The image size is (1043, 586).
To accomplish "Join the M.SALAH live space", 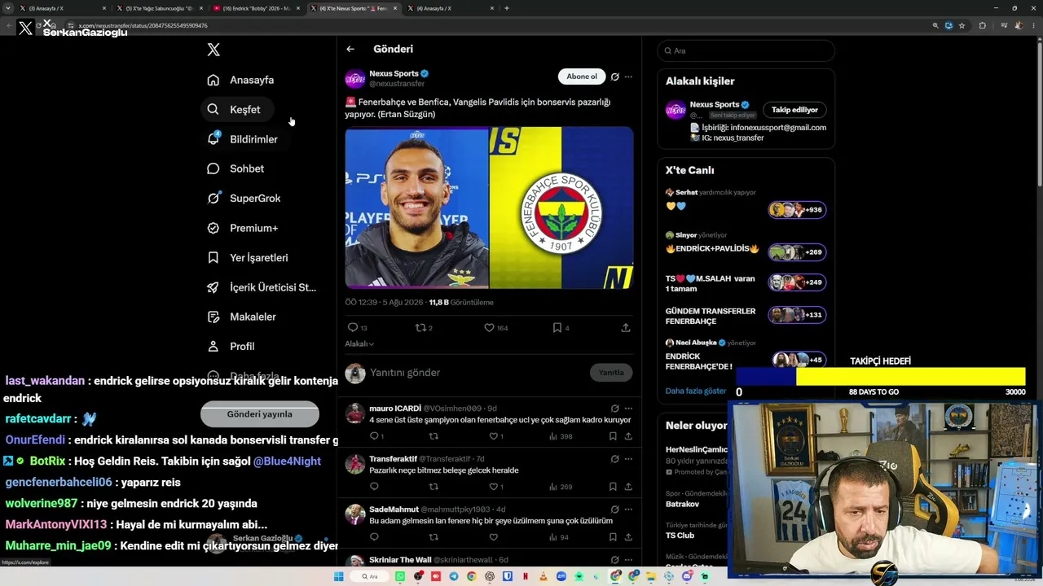I will (x=797, y=282).
